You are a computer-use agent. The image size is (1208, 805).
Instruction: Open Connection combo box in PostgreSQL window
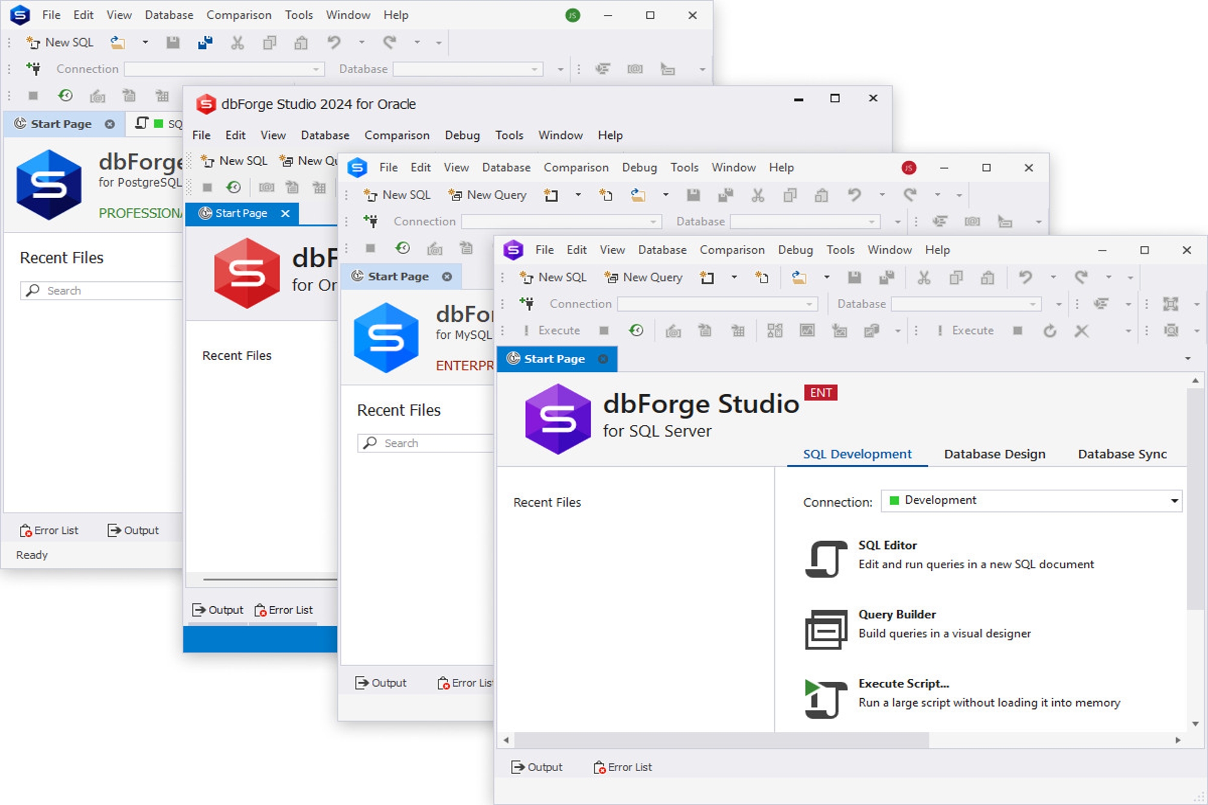[224, 69]
